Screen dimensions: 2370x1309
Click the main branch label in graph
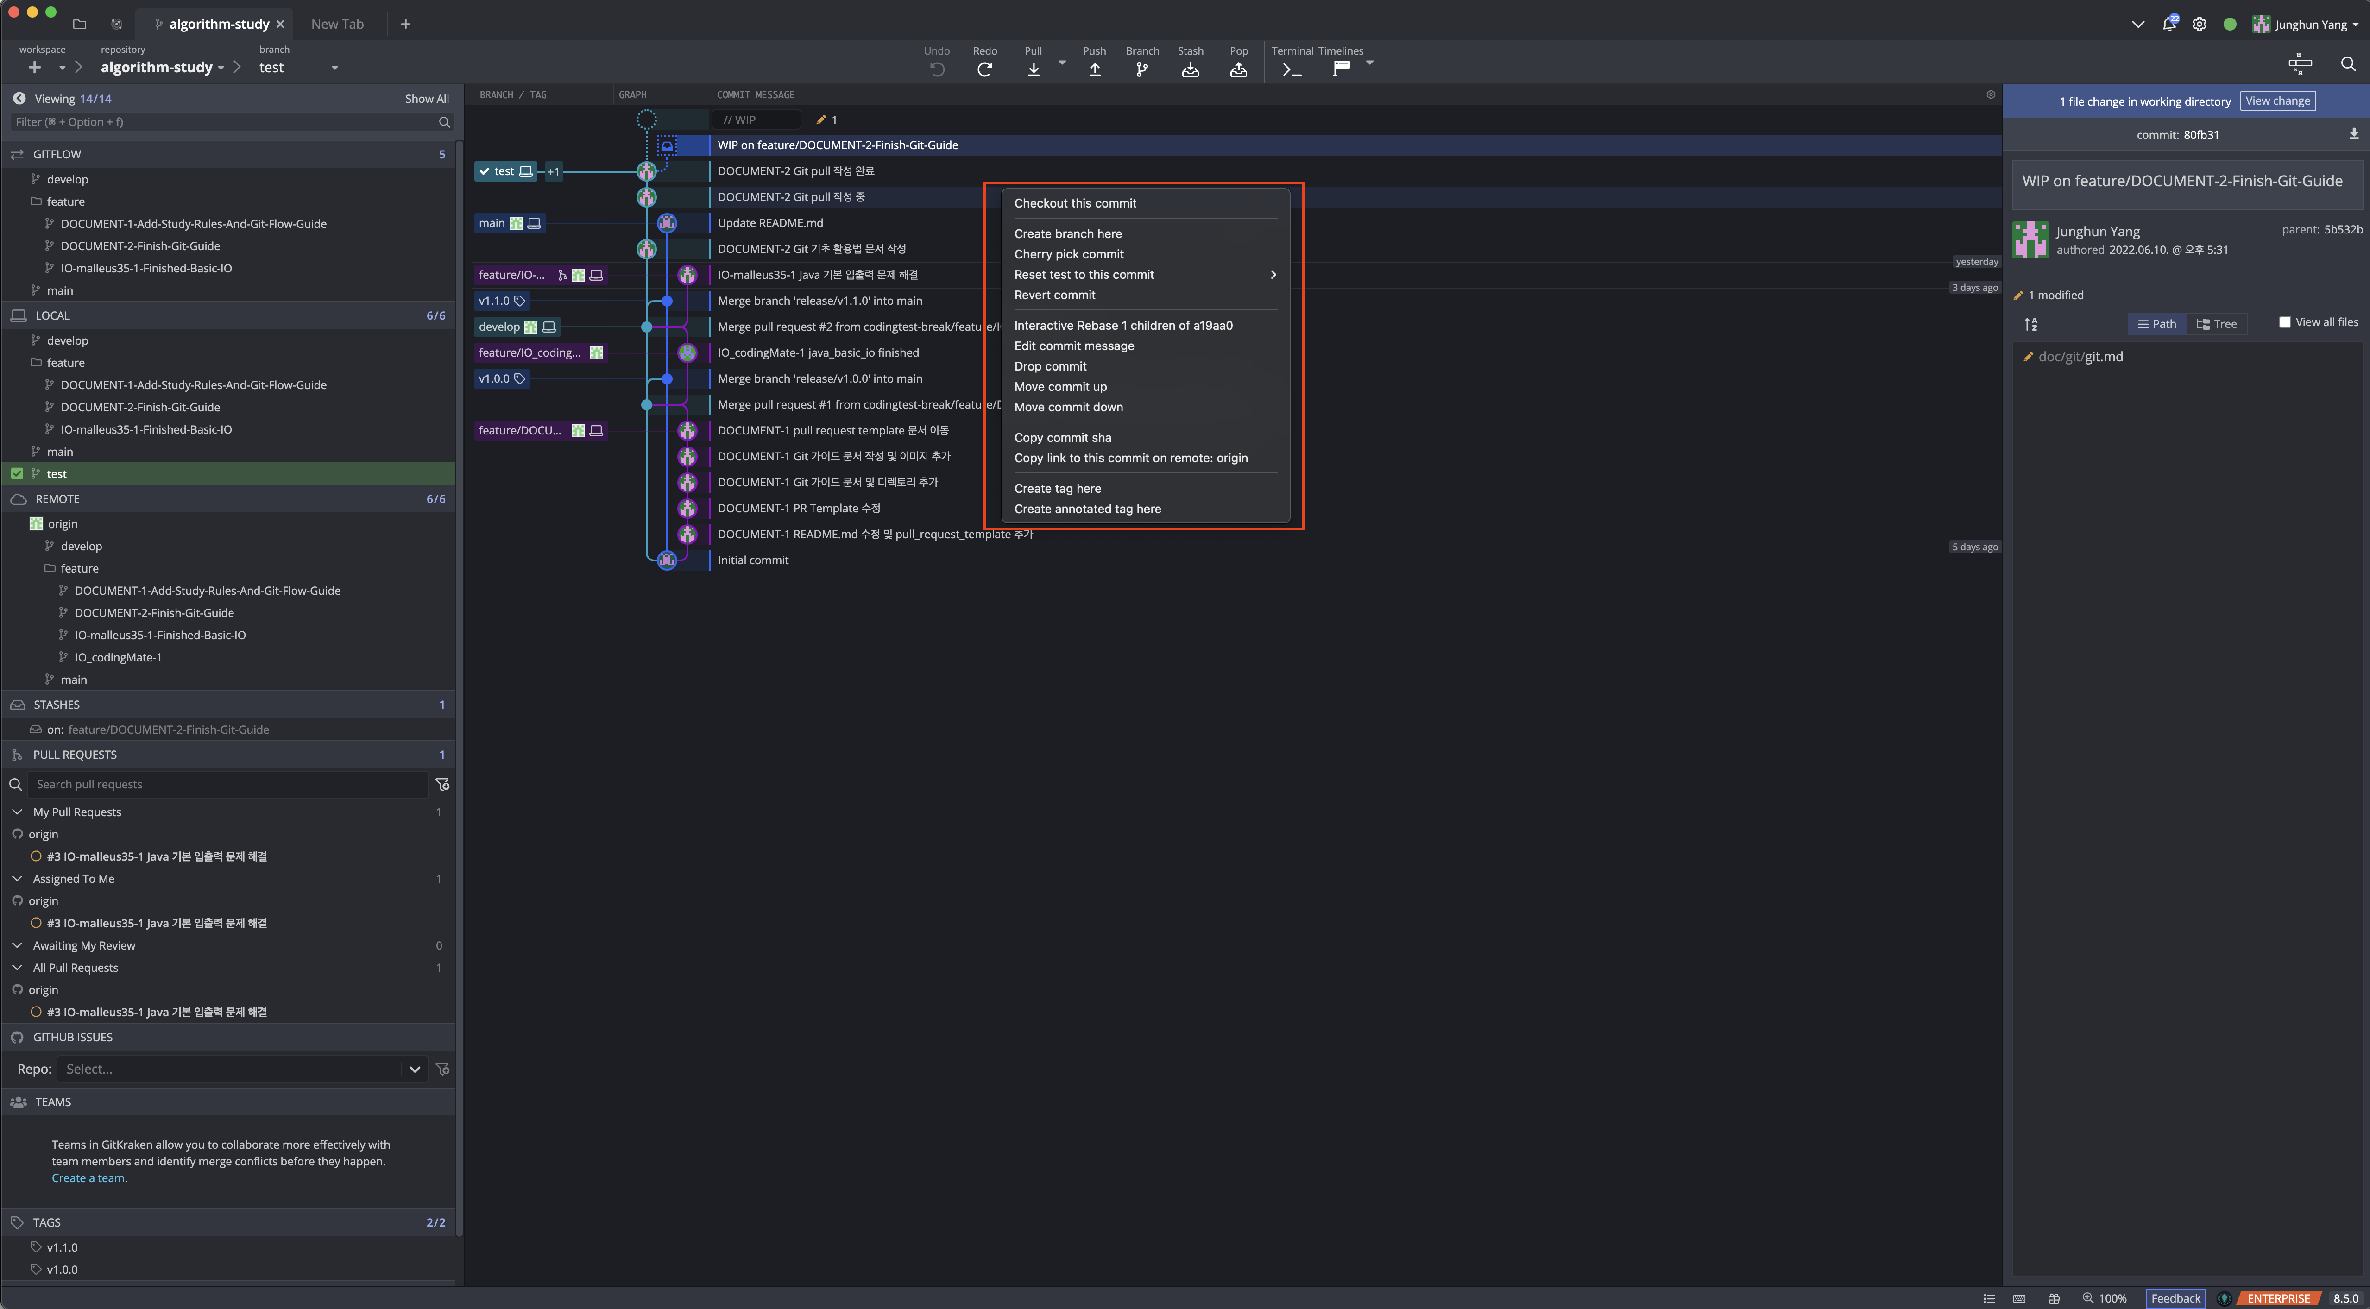click(x=511, y=223)
